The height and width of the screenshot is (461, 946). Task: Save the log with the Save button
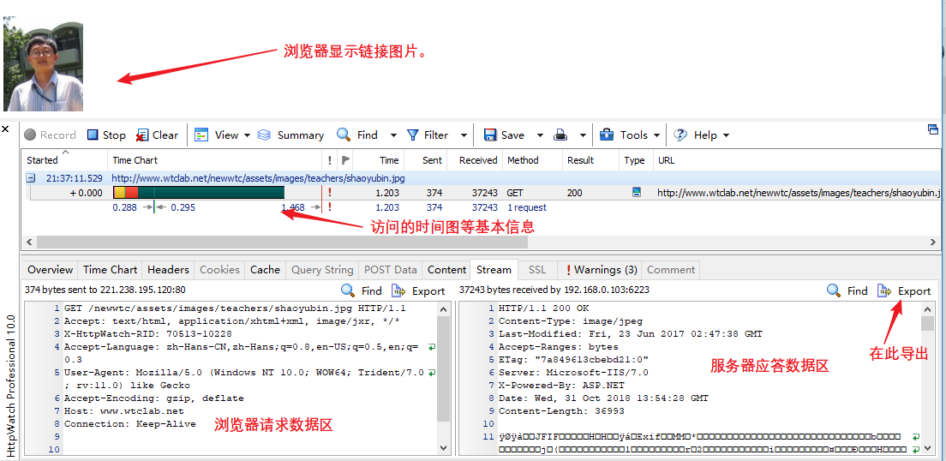pos(505,135)
